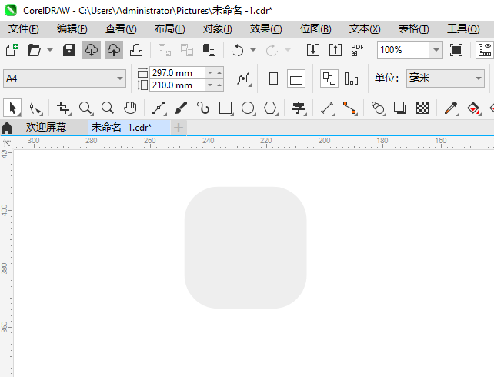Open the 位图(B) menu
The height and width of the screenshot is (377, 494).
click(315, 29)
